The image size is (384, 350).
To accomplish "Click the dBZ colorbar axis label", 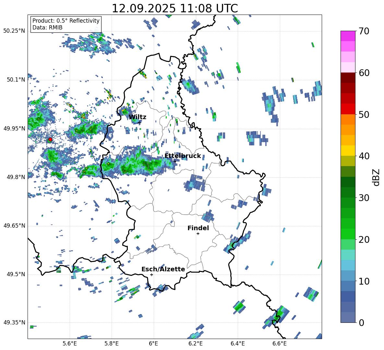I will pos(376,177).
